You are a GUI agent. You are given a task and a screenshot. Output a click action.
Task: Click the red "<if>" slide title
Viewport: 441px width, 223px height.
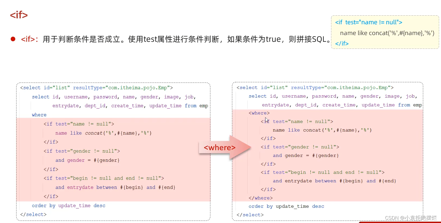tap(19, 15)
